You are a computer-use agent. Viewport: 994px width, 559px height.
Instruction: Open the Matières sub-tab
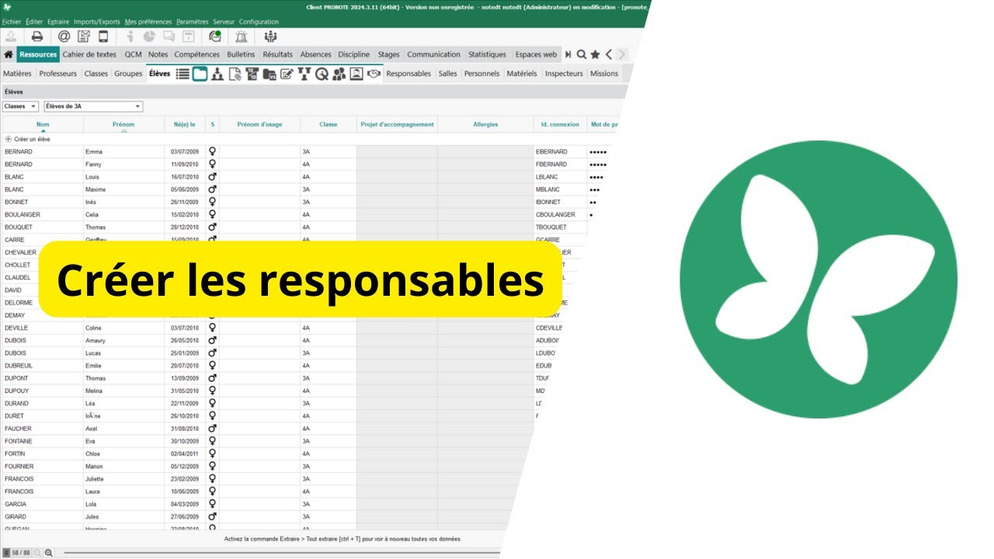click(17, 74)
